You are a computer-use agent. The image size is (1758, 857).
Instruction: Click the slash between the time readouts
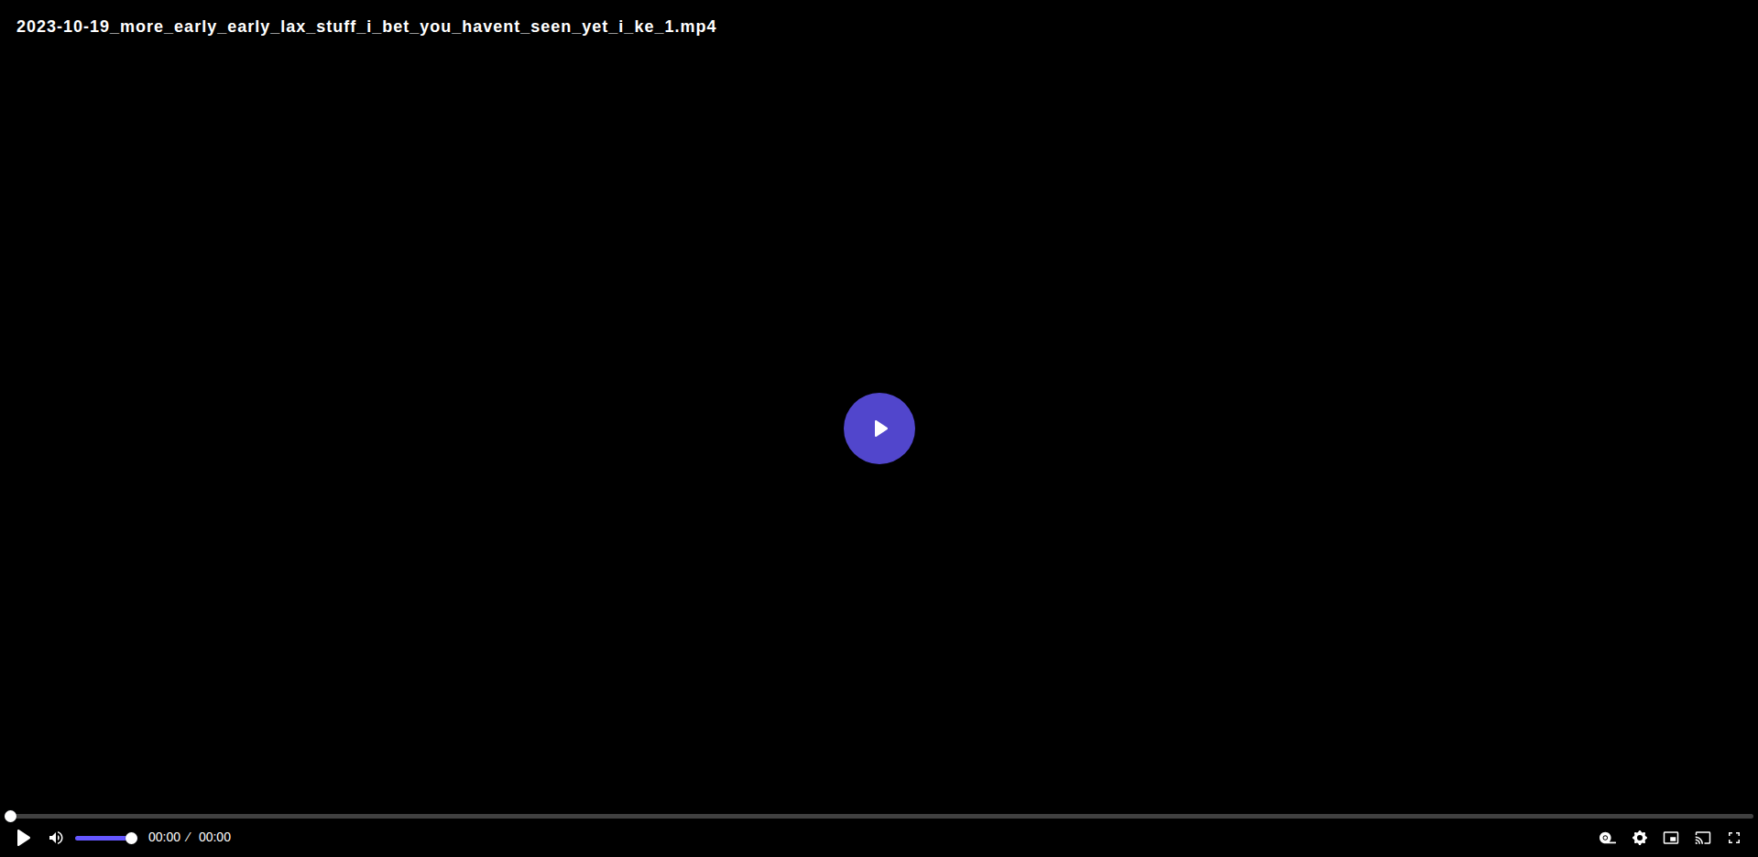pos(189,838)
